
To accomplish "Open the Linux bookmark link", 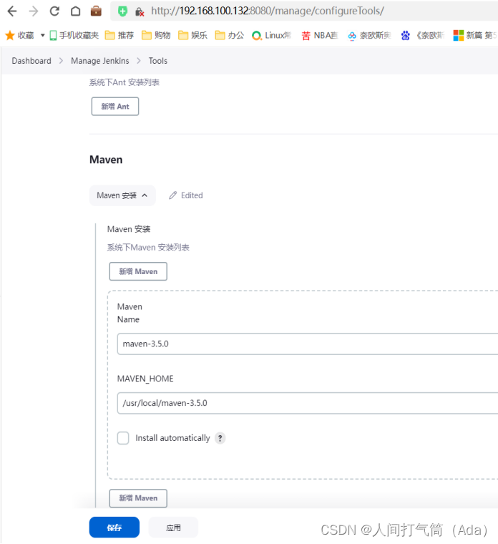I will [x=272, y=35].
